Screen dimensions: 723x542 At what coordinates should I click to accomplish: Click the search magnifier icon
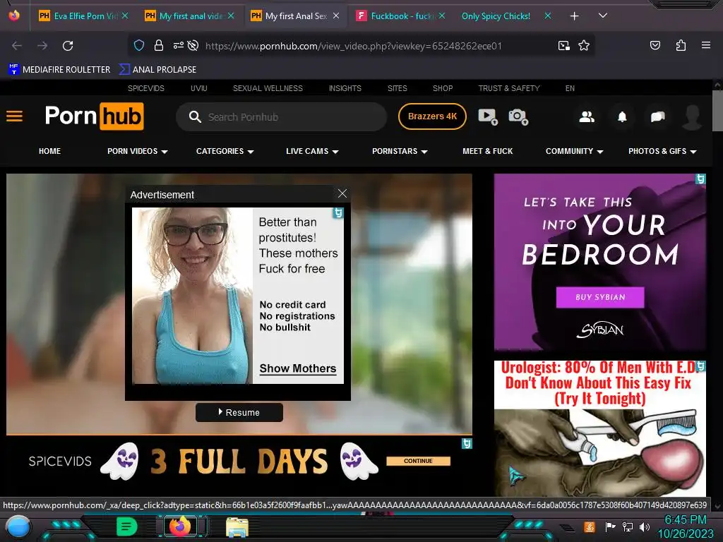195,117
